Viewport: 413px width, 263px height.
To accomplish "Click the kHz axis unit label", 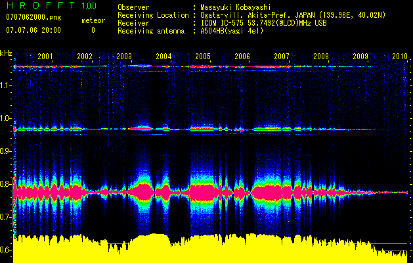I will (7, 53).
